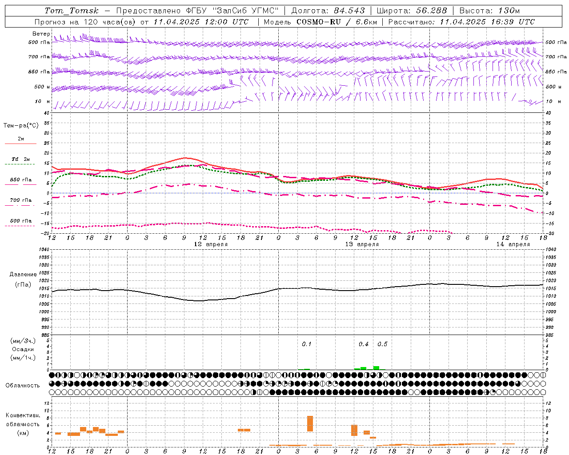Select the Прогноз на 120 часа(ов) text

click(x=85, y=22)
